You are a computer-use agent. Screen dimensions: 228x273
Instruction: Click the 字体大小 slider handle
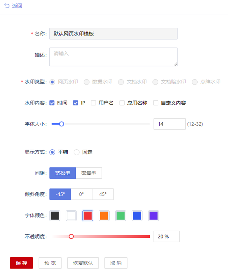coord(61,124)
